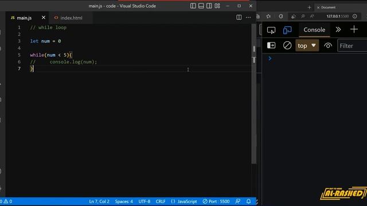The width and height of the screenshot is (367, 206).
Task: Click the "while(num < 5){" line
Action: (51, 55)
